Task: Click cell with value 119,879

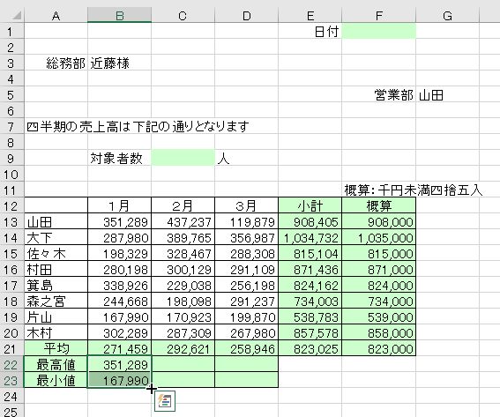Action: (247, 221)
